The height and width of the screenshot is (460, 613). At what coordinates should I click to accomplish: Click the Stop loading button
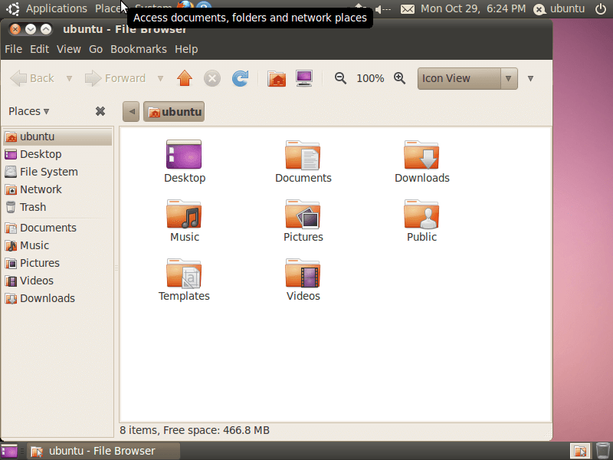click(212, 78)
